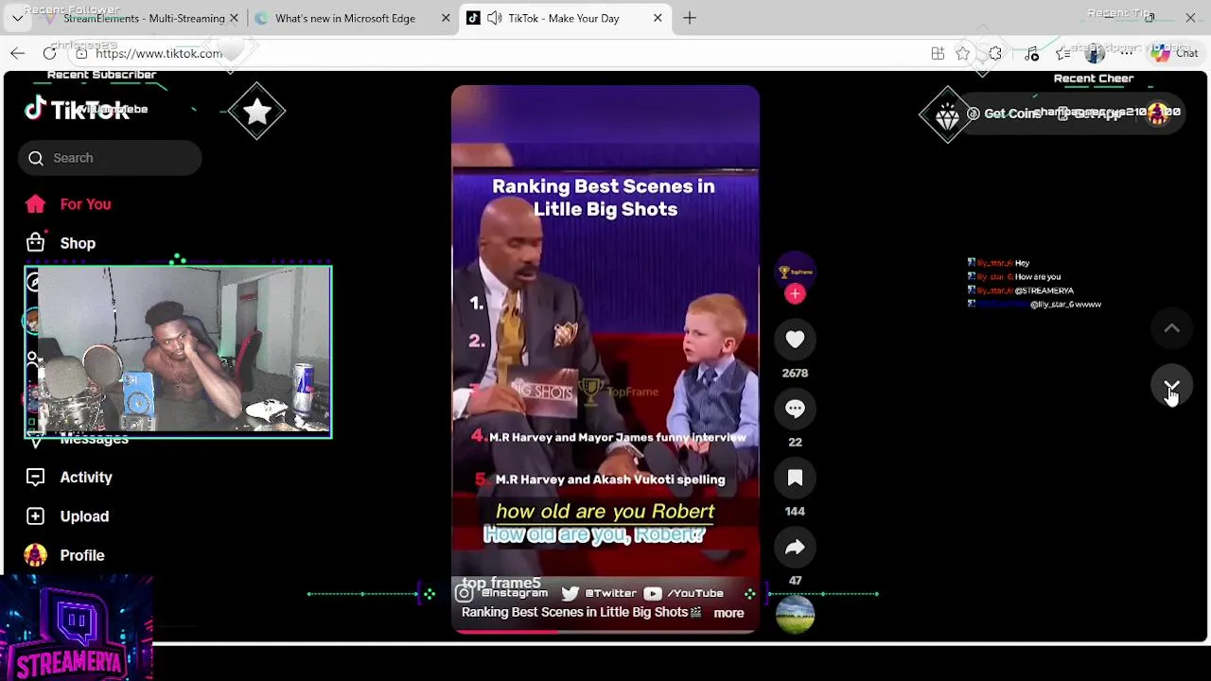Click the 'How are you' chat message
The height and width of the screenshot is (681, 1211).
[1037, 277]
